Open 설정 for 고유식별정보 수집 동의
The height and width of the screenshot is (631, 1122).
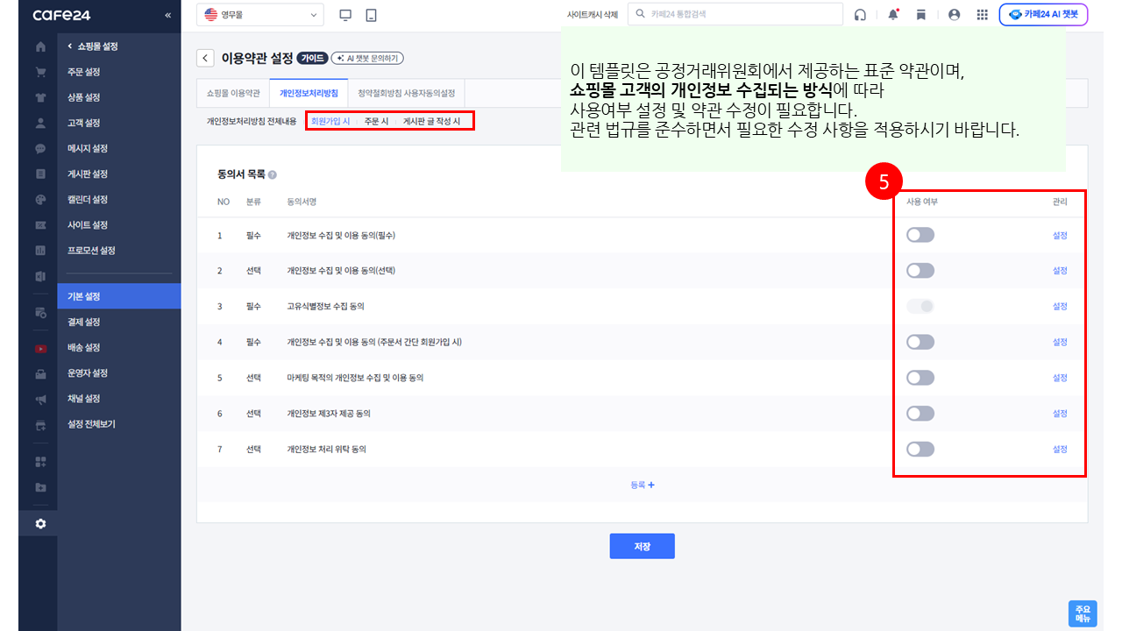coord(1060,306)
